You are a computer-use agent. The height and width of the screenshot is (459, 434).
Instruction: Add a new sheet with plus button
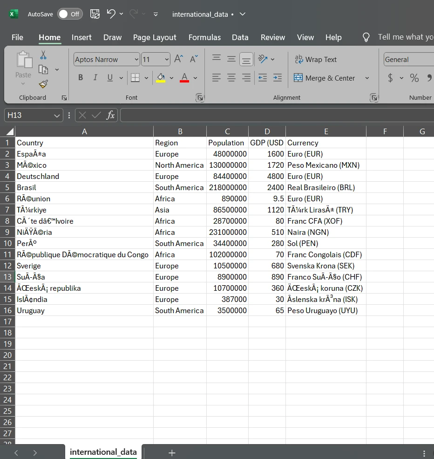click(172, 452)
